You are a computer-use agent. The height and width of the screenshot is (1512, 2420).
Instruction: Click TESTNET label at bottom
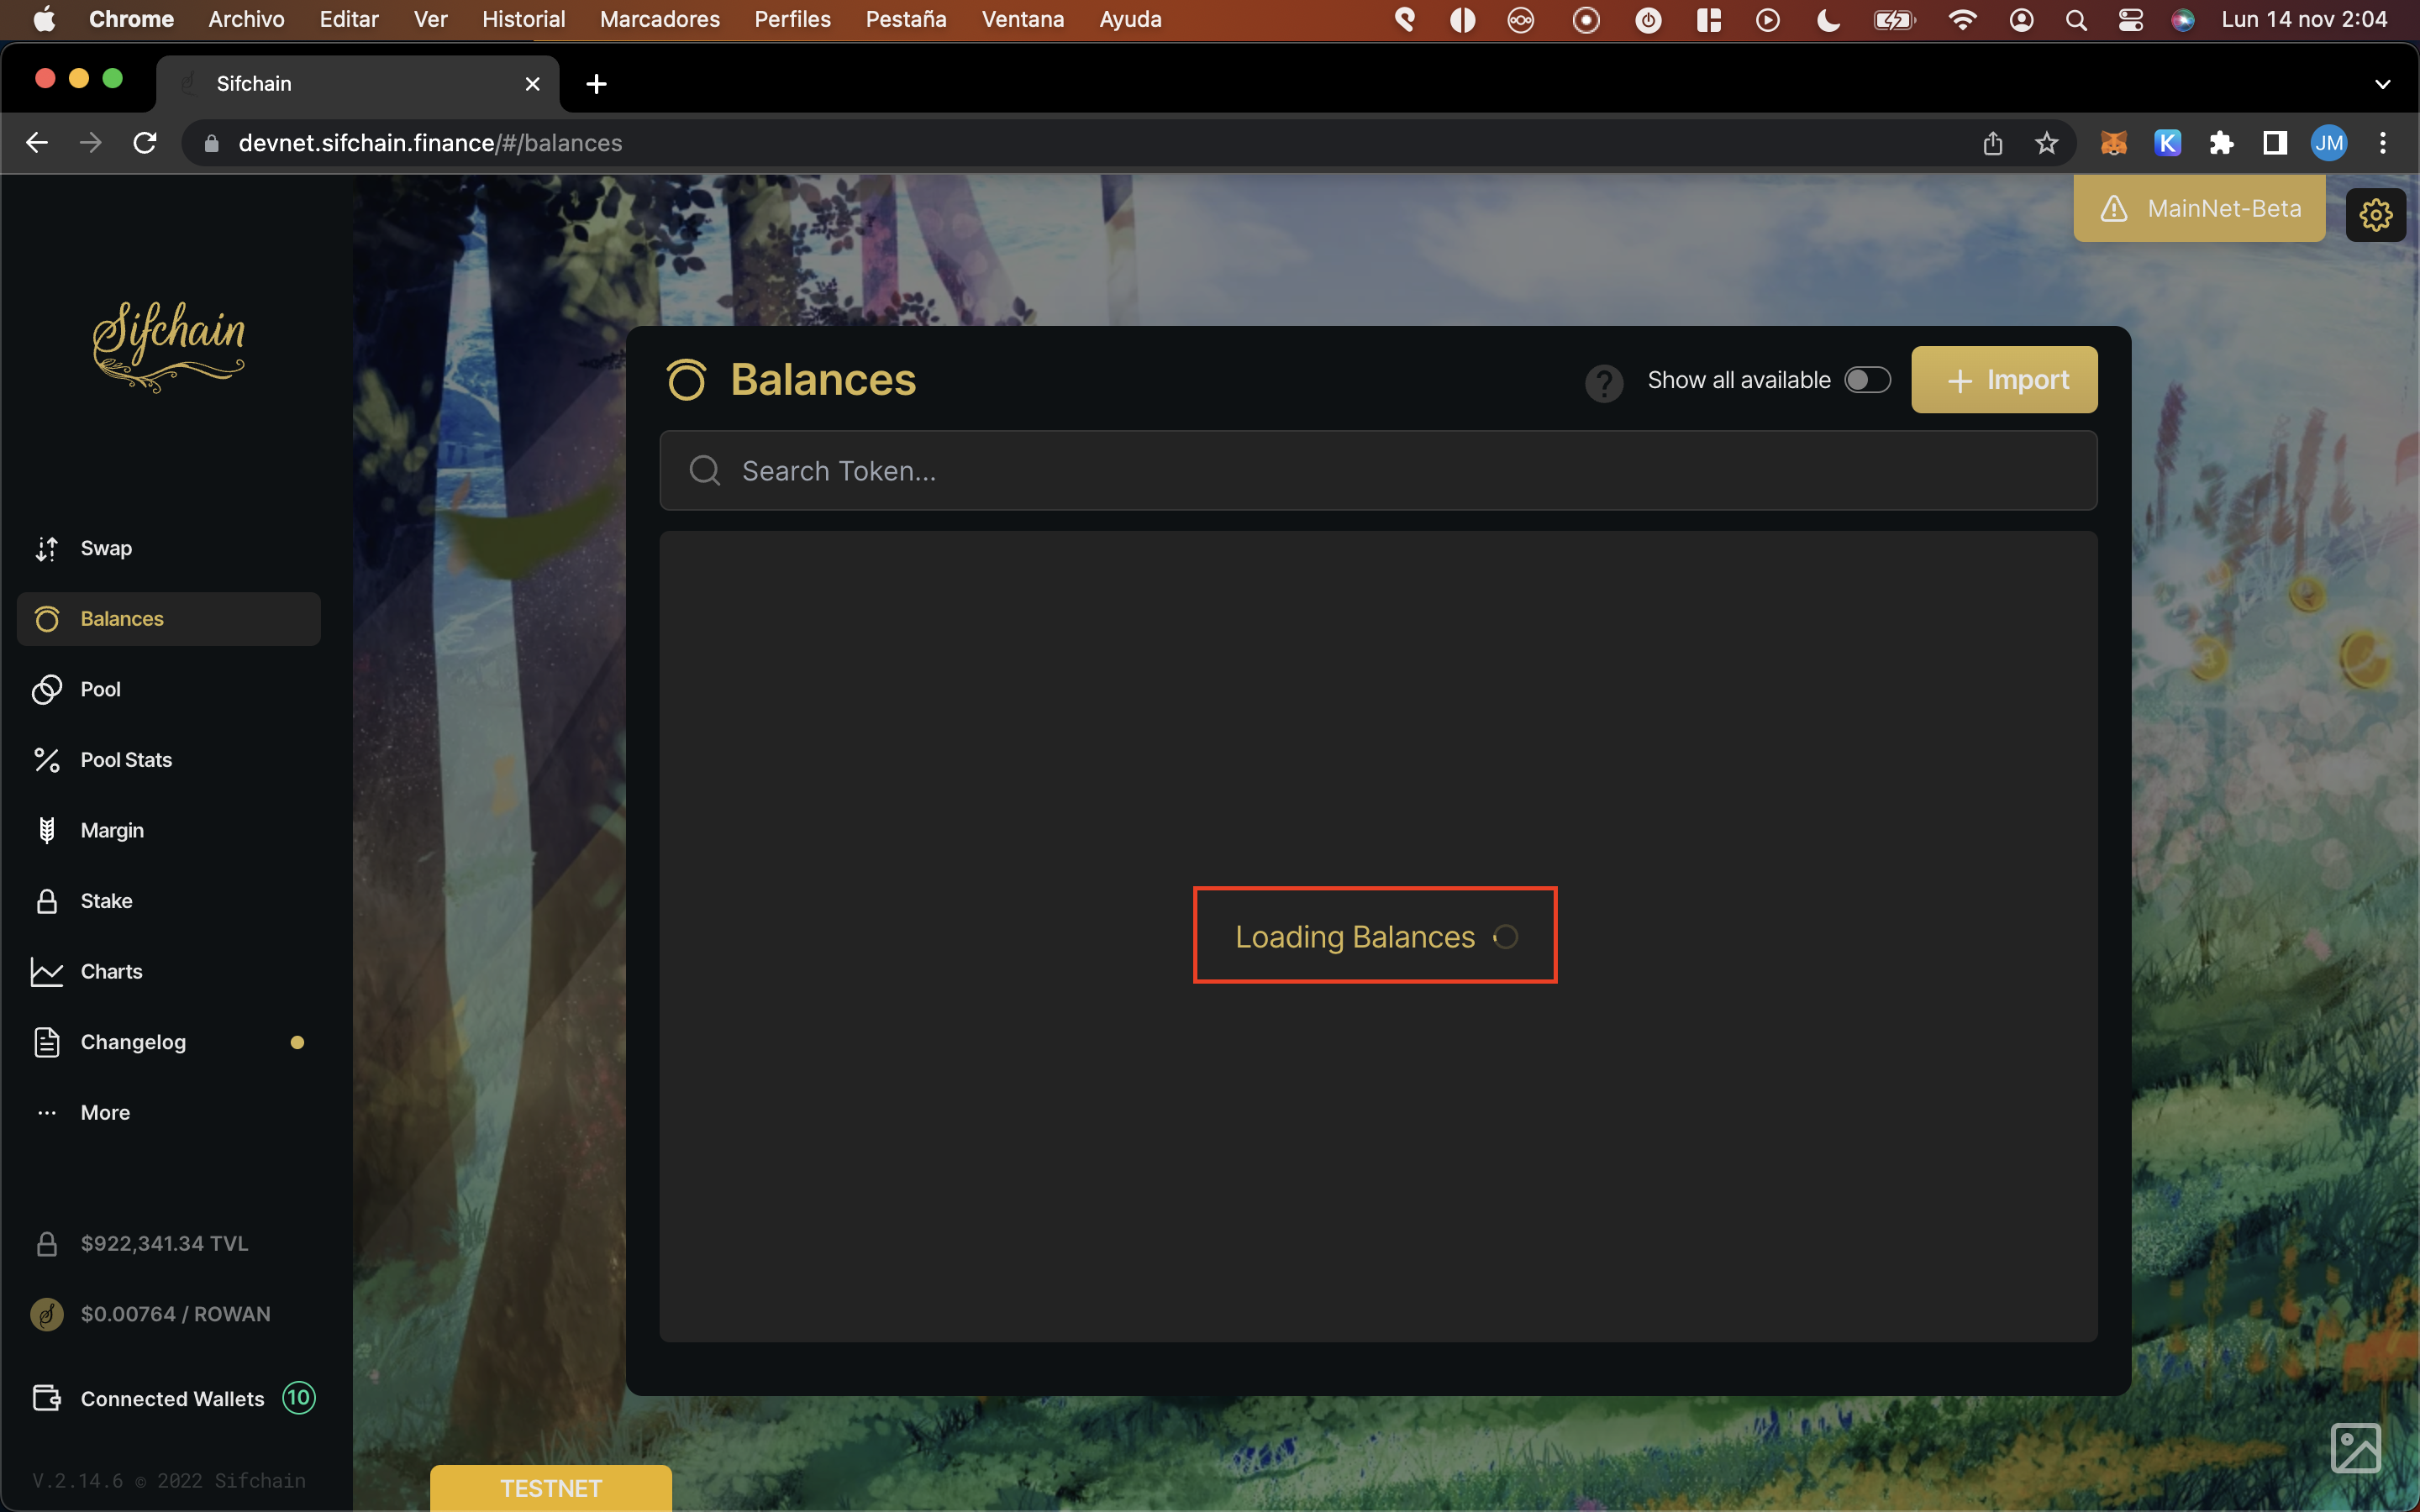[x=550, y=1488]
